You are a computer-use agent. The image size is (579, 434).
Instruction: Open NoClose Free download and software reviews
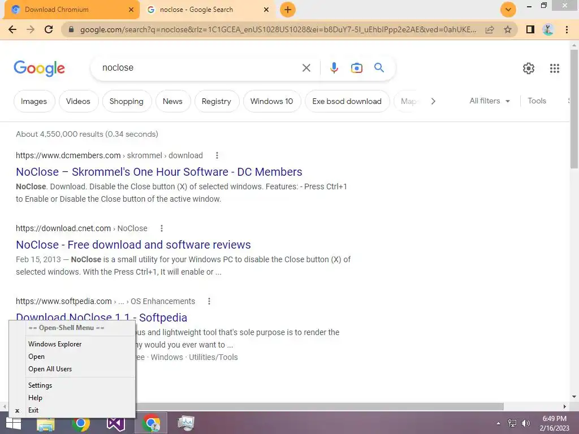pos(133,245)
